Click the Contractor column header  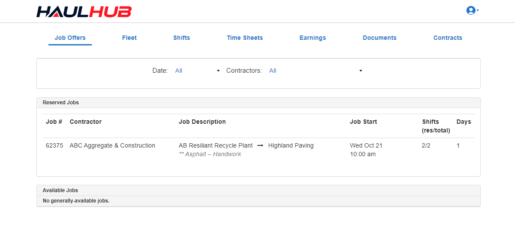85,122
